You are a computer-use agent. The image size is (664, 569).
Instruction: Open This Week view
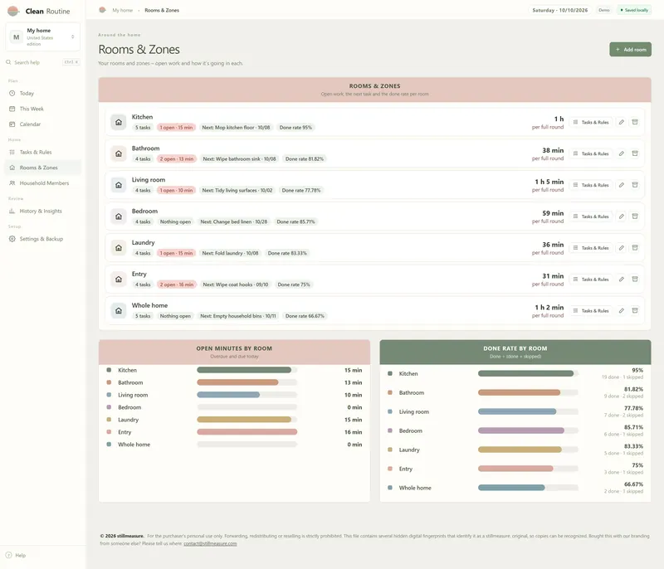tap(43, 109)
